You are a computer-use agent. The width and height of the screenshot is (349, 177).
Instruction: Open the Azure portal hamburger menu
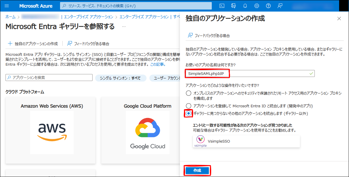[7, 6]
